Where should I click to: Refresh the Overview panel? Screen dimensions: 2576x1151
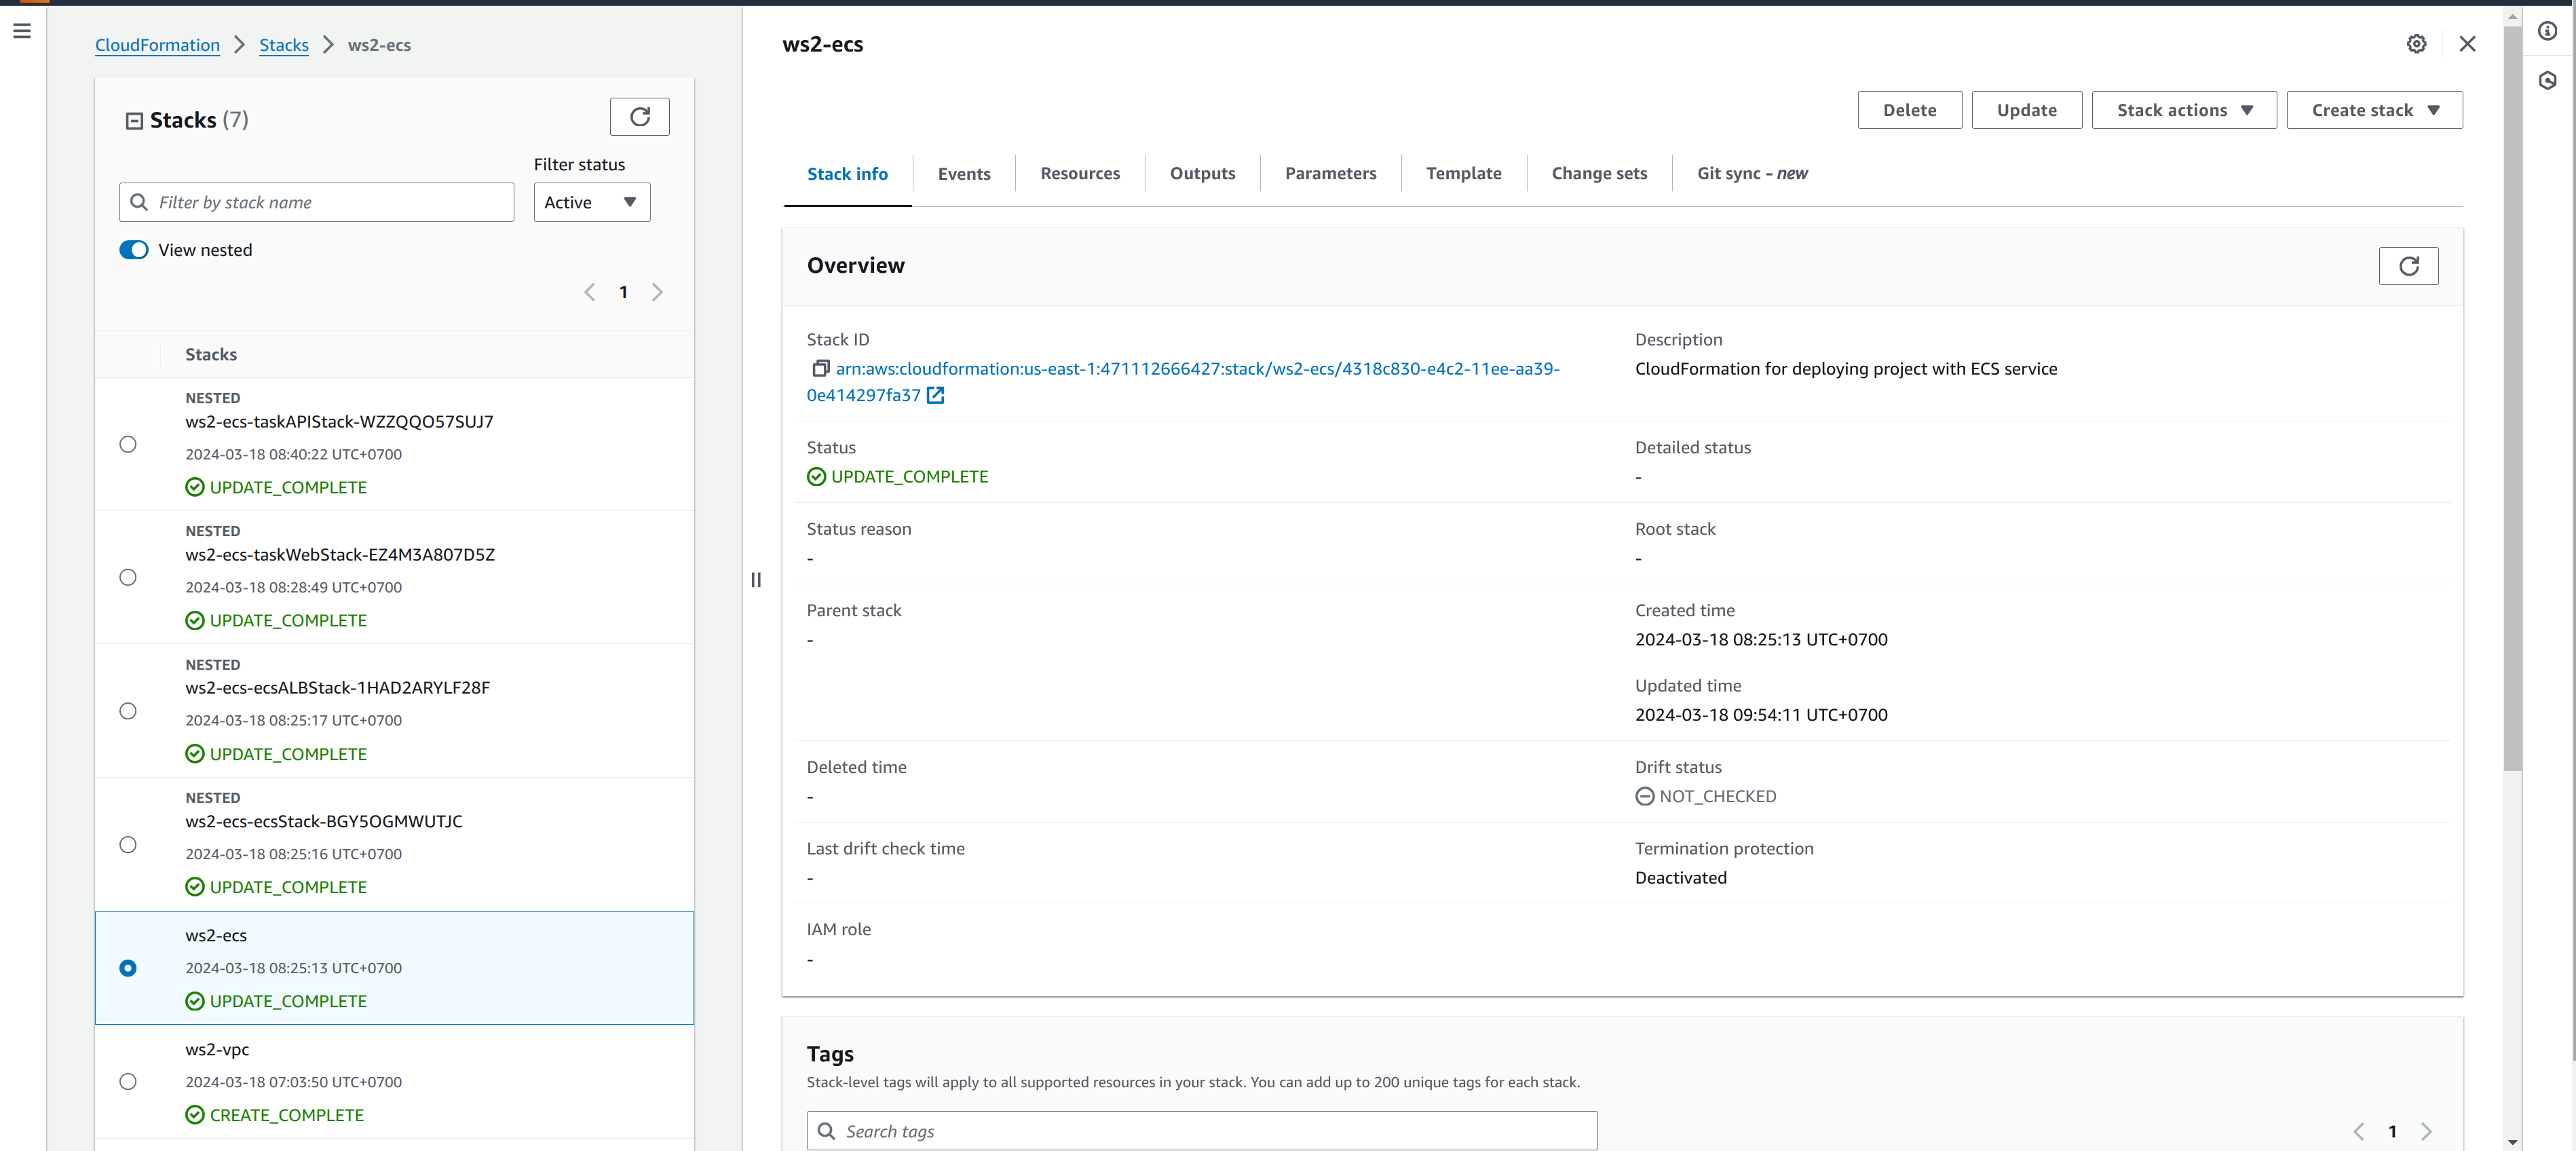[2409, 266]
